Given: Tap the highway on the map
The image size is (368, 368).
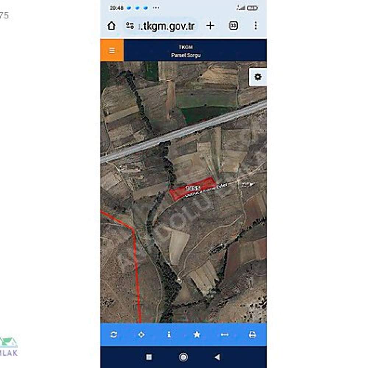Looking at the screenshot, I should tap(184, 131).
